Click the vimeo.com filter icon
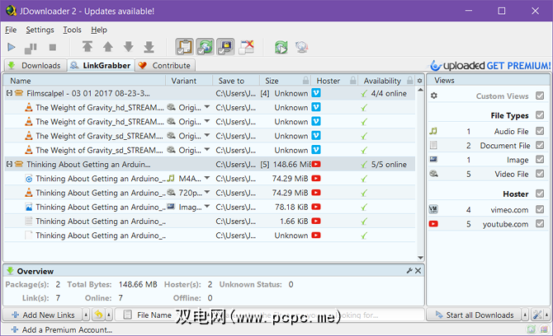The width and height of the screenshot is (553, 336). tap(433, 210)
